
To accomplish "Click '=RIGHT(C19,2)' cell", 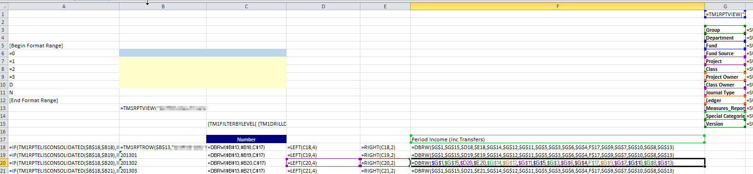I will 385,155.
